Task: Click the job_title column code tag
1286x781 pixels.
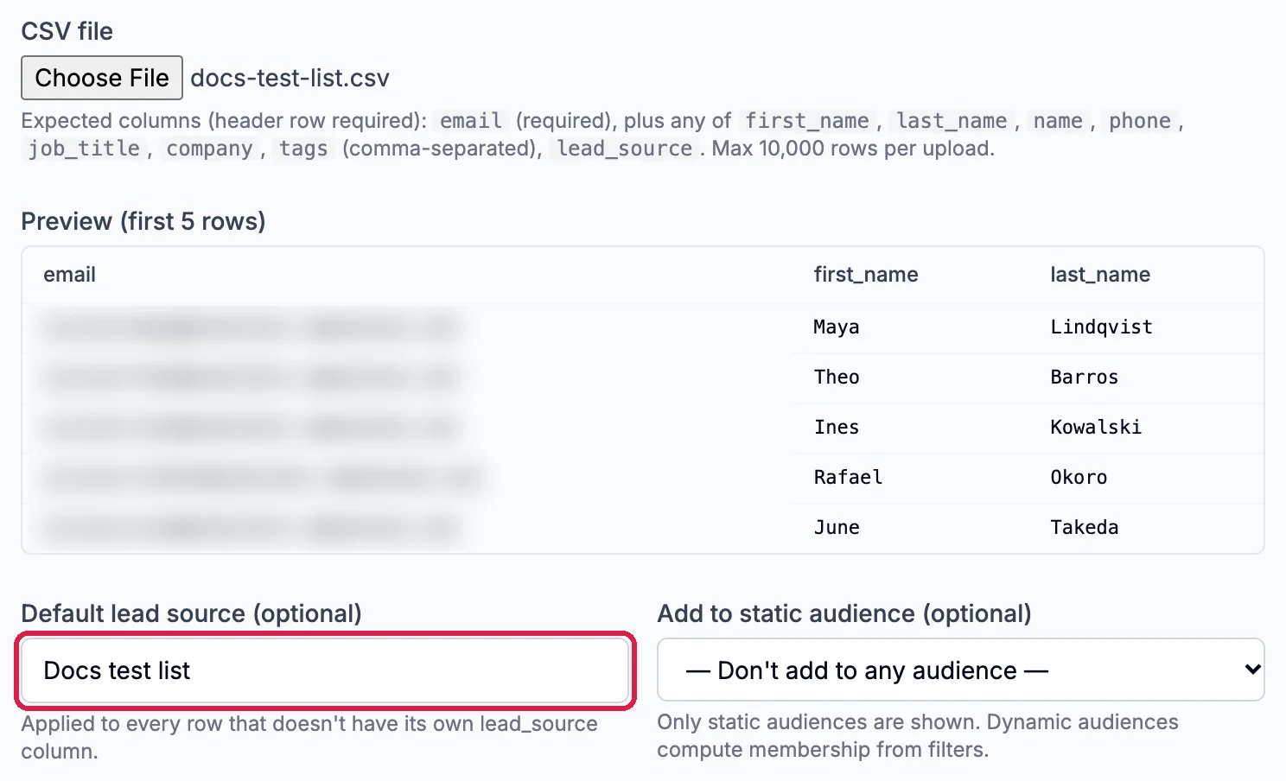Action: (84, 149)
